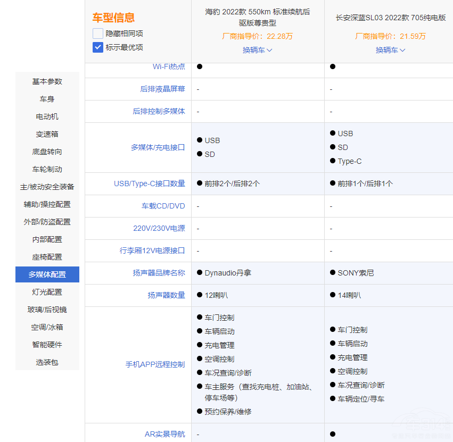Select 主/被动安全装备 in sidebar
Image resolution: width=453 pixels, height=442 pixels.
click(x=47, y=187)
